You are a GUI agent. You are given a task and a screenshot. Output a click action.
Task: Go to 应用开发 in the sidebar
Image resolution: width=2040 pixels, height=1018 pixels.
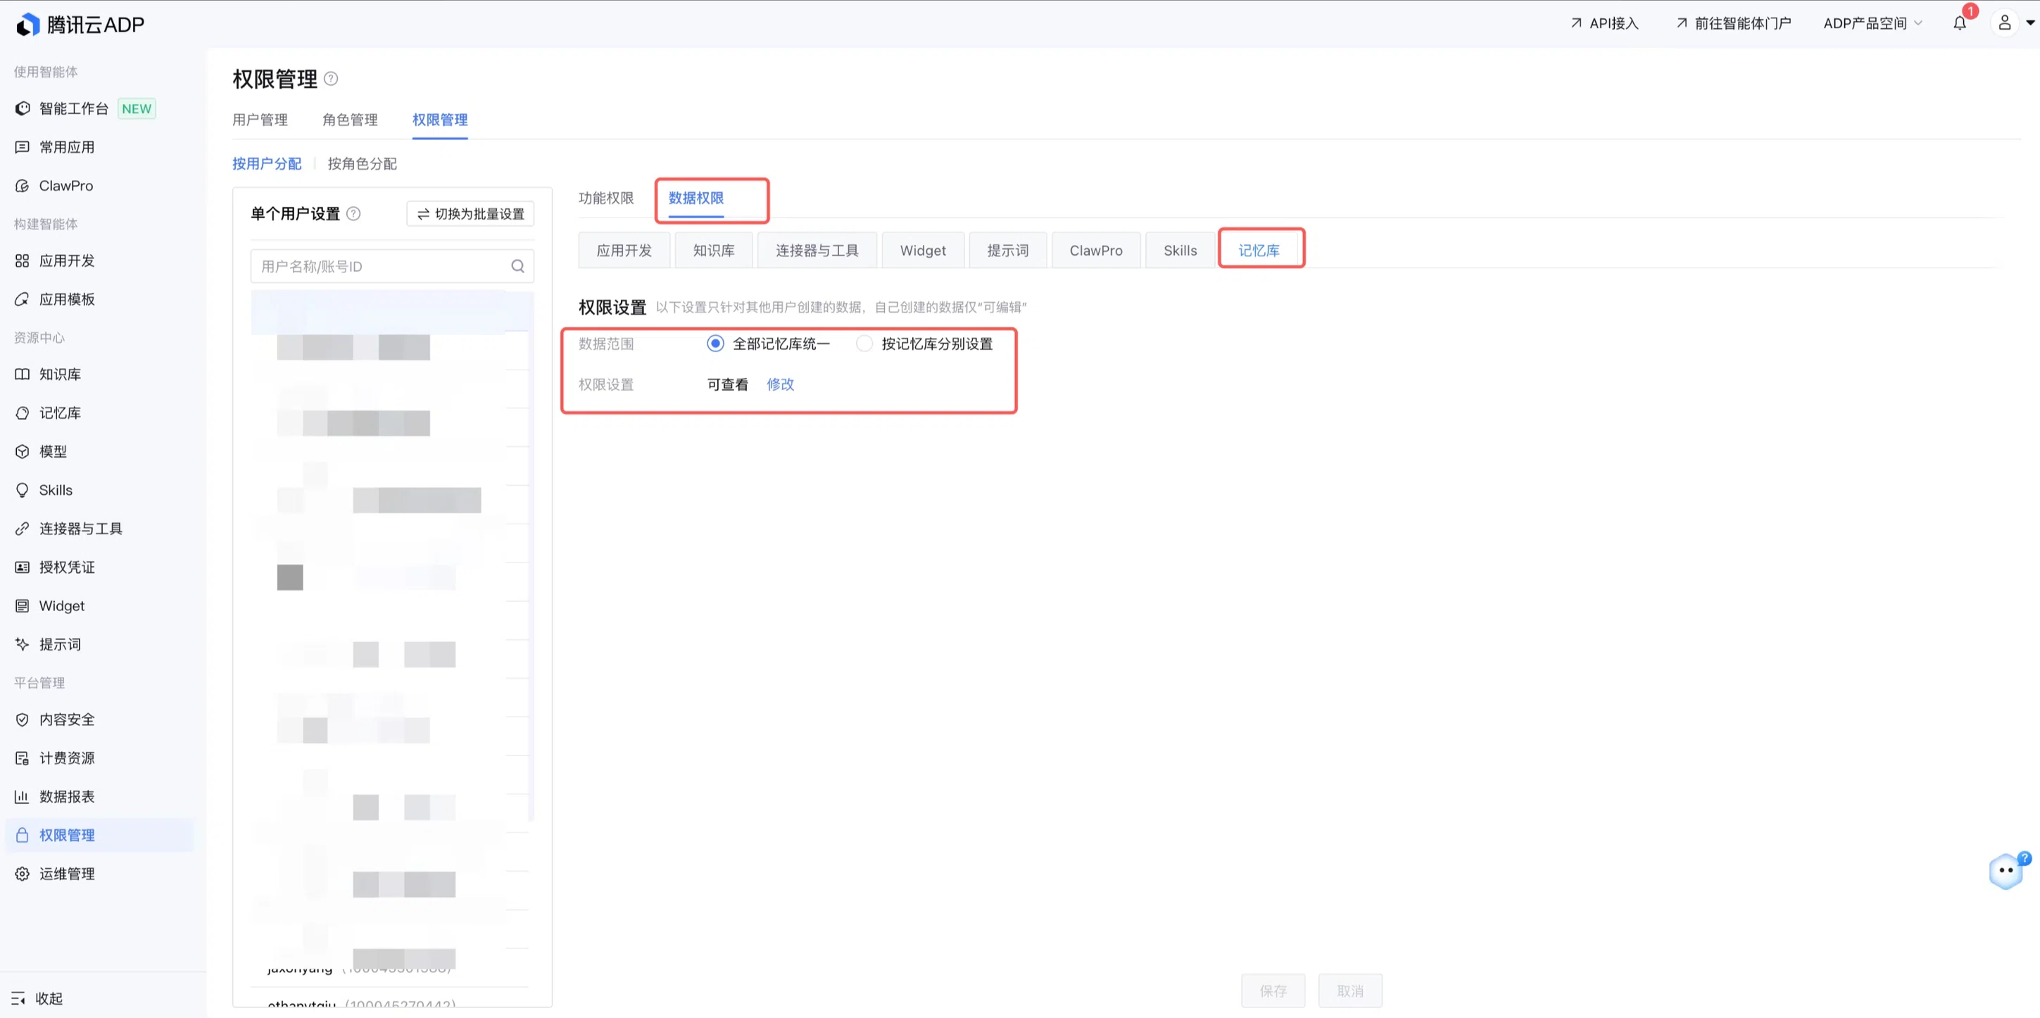coord(66,260)
